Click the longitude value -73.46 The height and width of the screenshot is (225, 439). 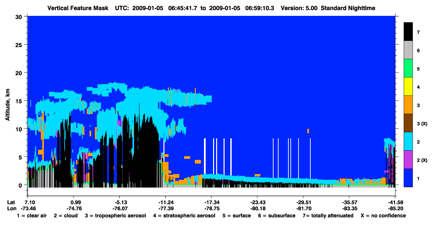pos(28,208)
